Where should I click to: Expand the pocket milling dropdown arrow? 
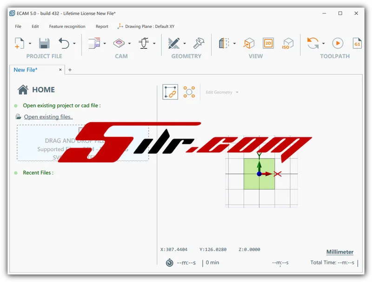[x=129, y=43]
